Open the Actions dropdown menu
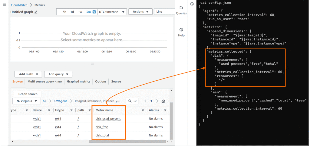310x159 pixels. pyautogui.click(x=140, y=11)
